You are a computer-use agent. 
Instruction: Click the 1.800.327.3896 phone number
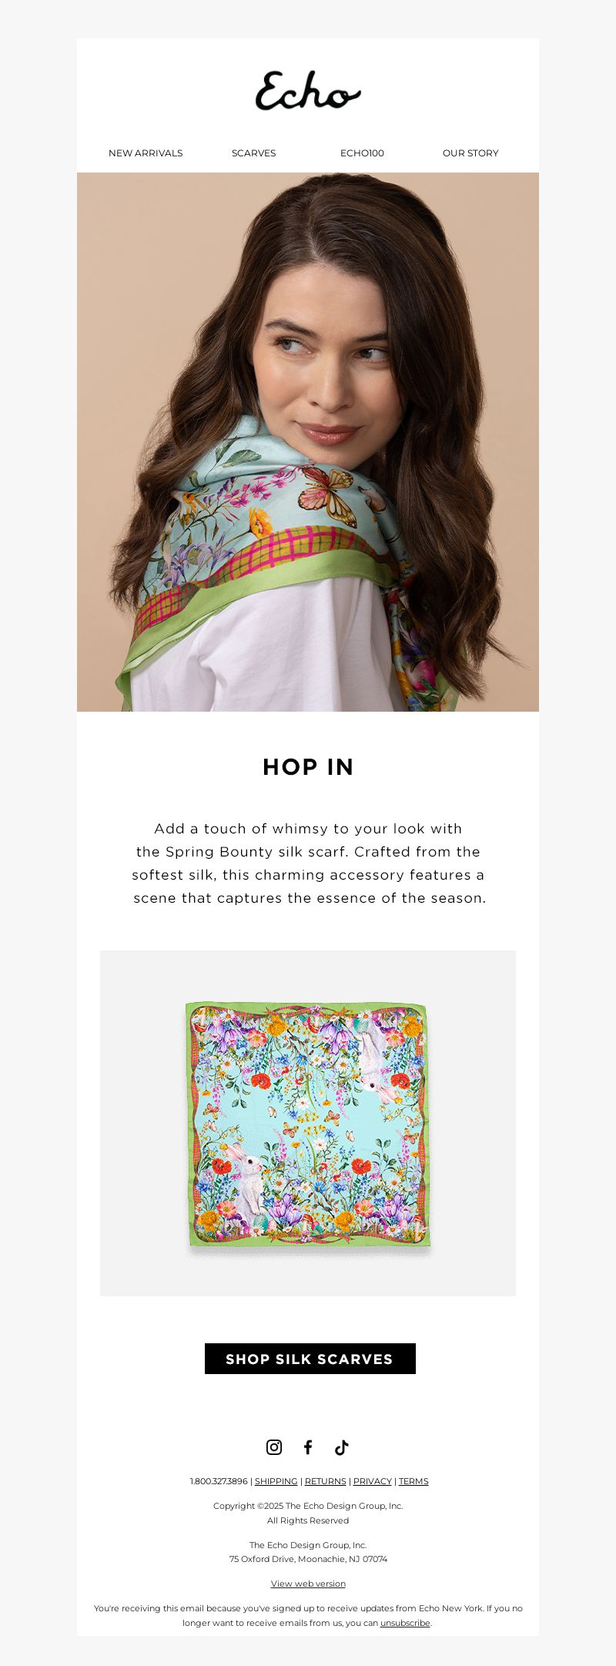(219, 1481)
